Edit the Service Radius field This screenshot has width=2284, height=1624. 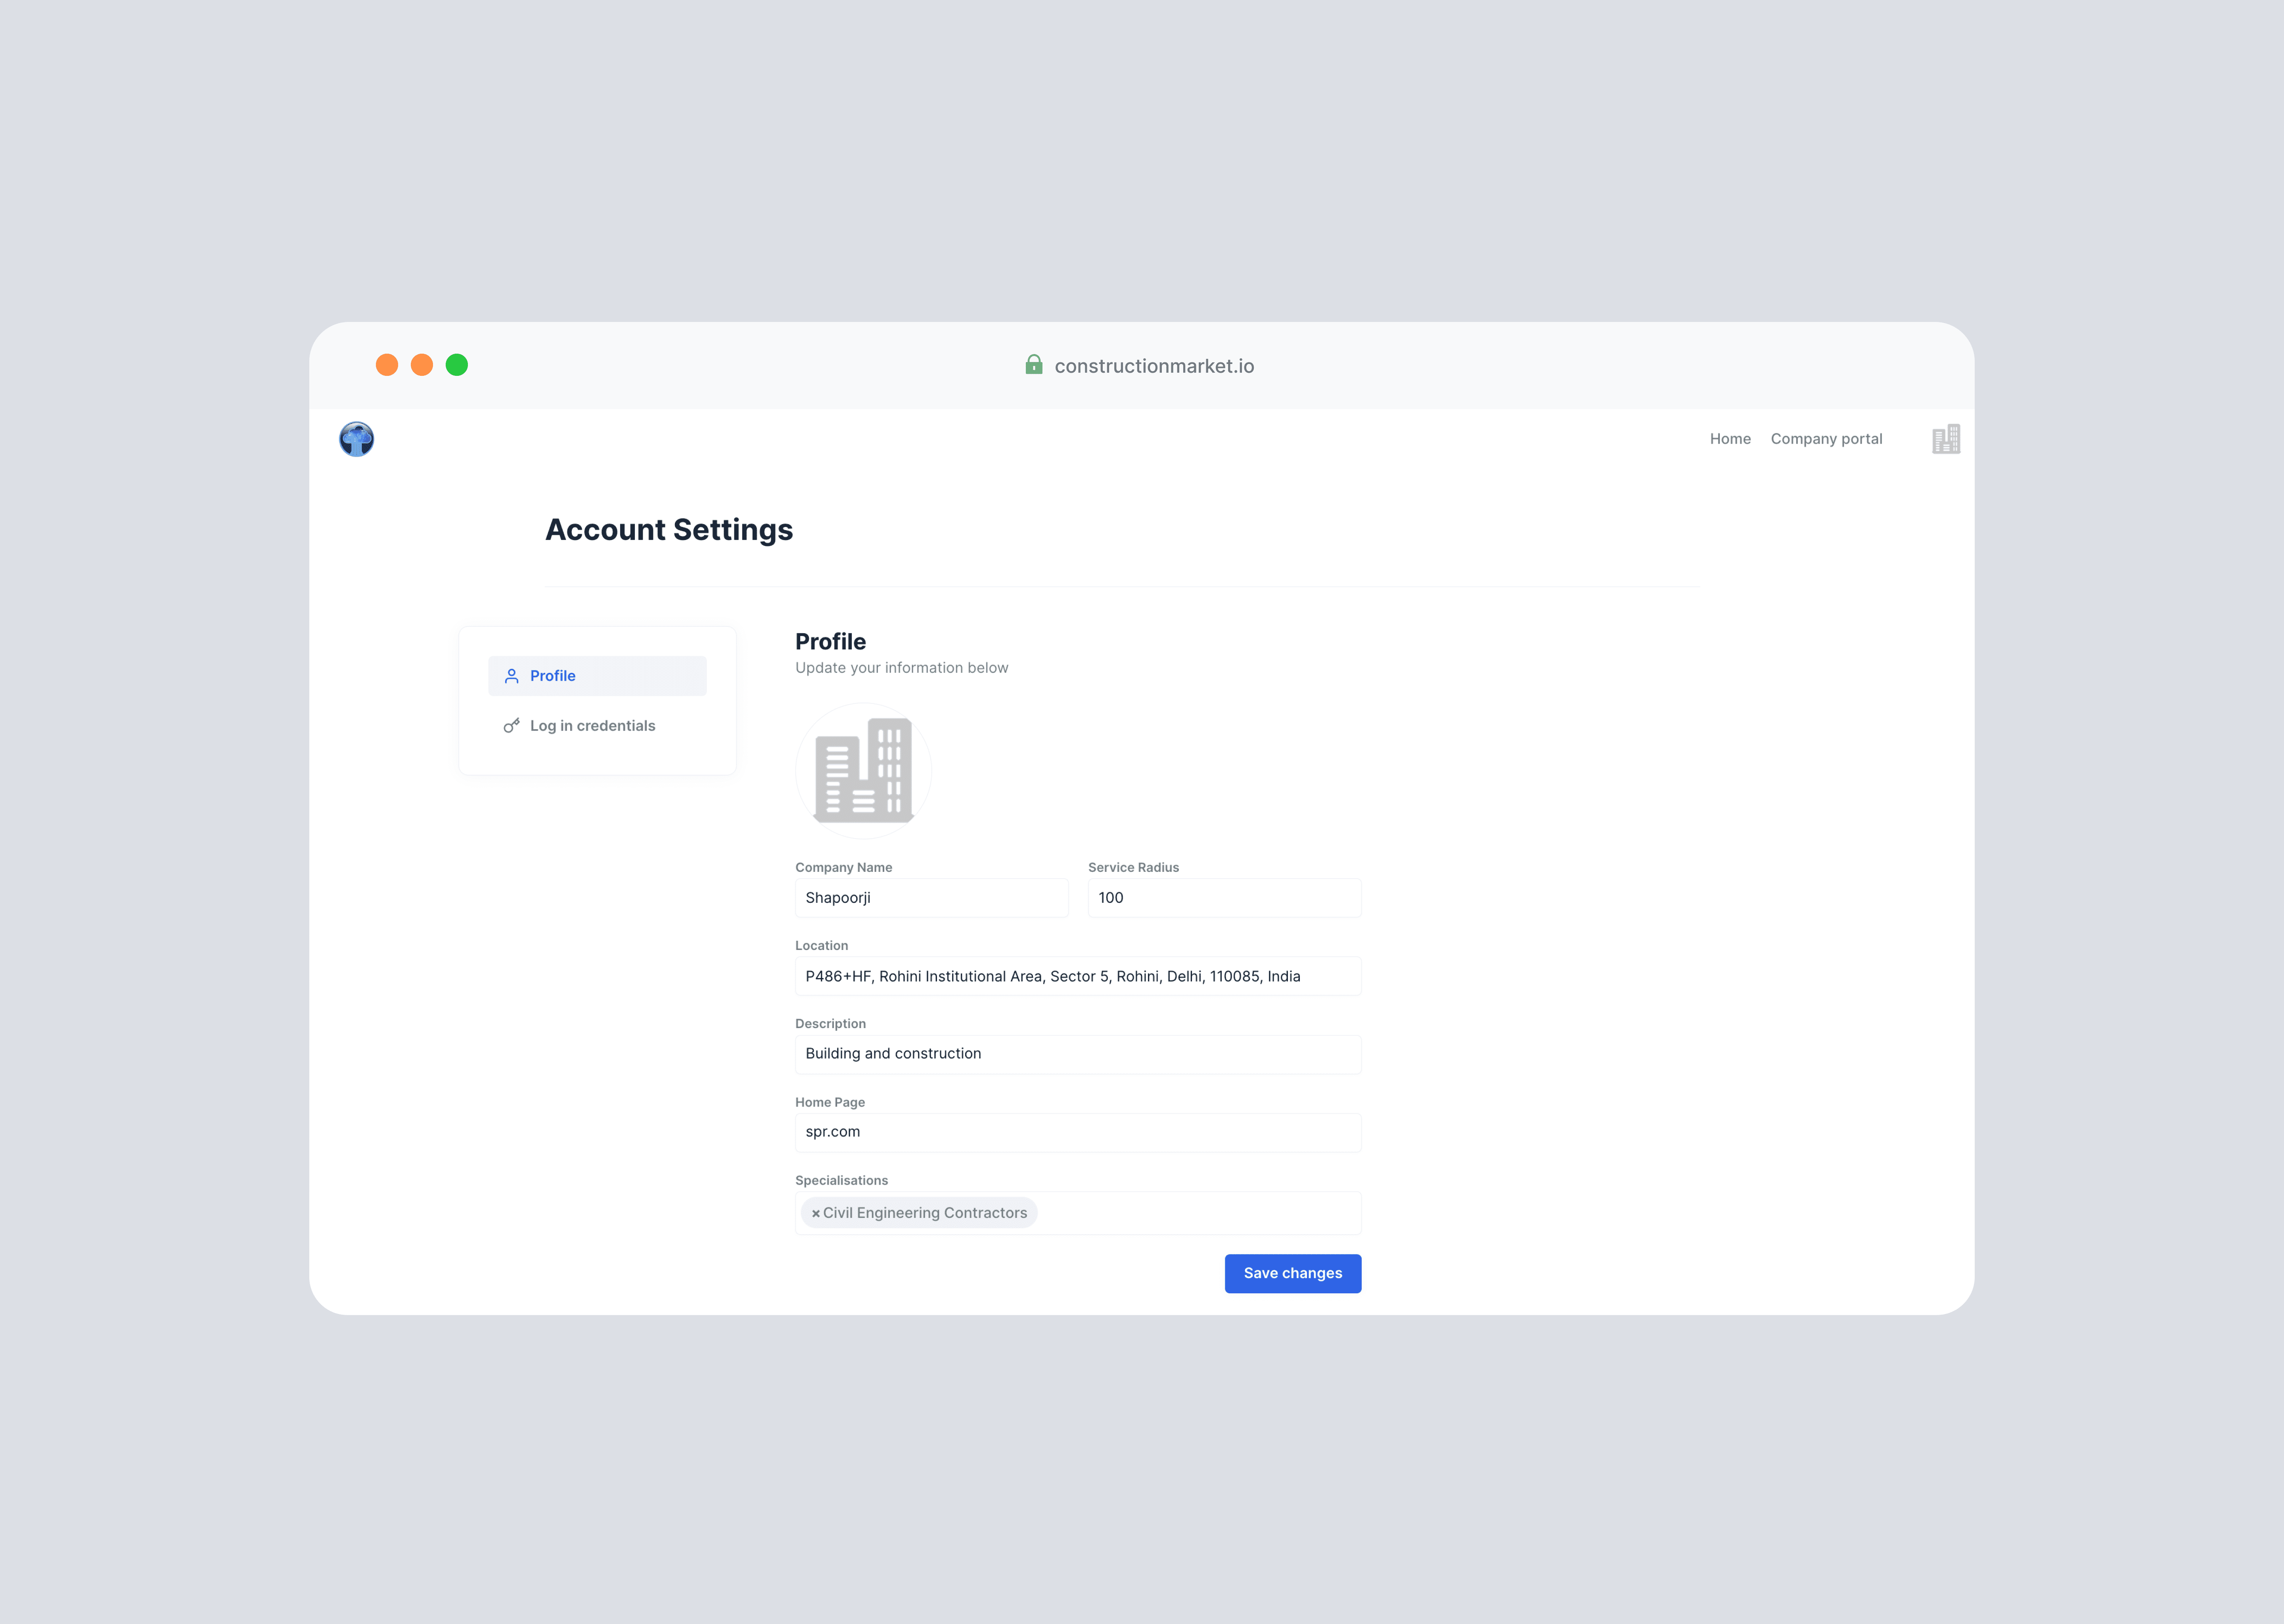click(x=1224, y=898)
